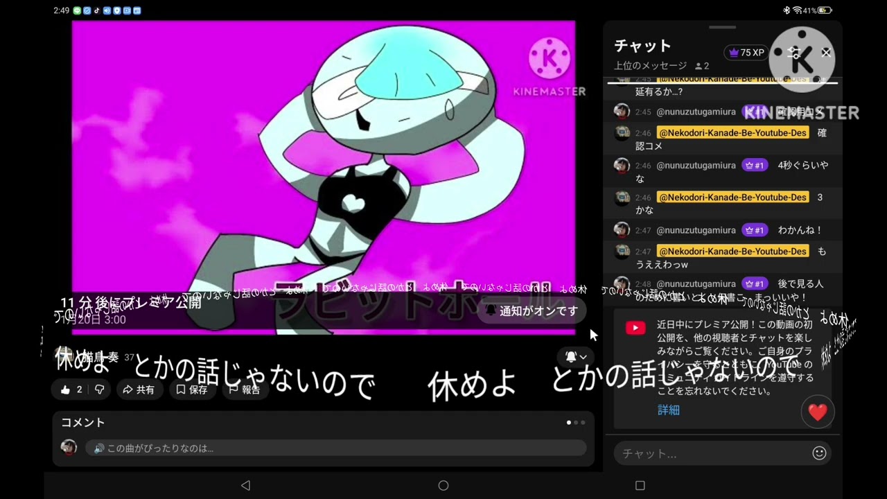Dislike the video with thumbs down
887x499 pixels.
pos(99,389)
